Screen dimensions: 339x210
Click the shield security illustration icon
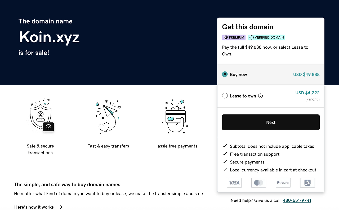pyautogui.click(x=41, y=117)
